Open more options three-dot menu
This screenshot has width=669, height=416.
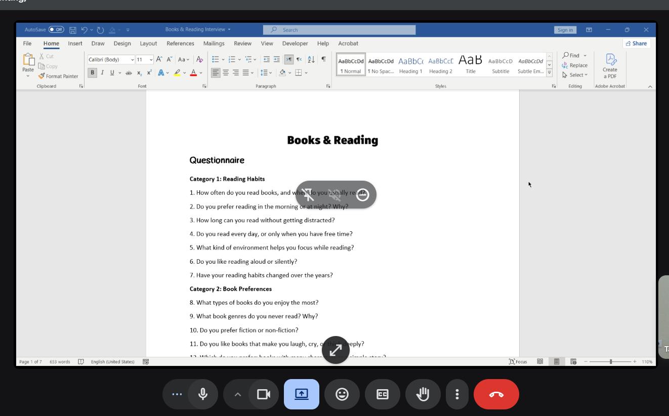(x=457, y=394)
